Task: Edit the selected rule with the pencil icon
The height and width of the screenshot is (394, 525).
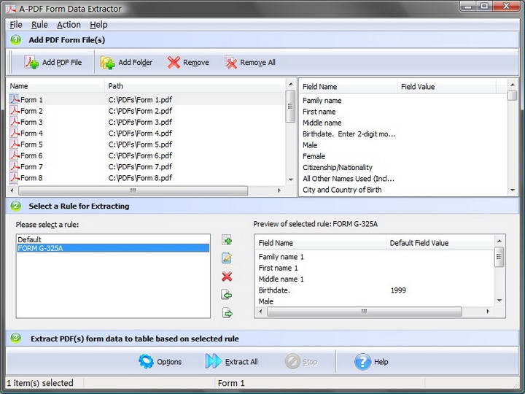Action: 227,258
